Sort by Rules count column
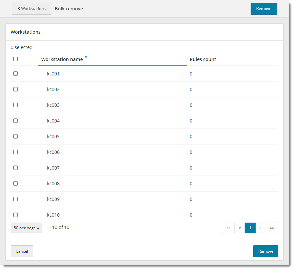 point(203,59)
